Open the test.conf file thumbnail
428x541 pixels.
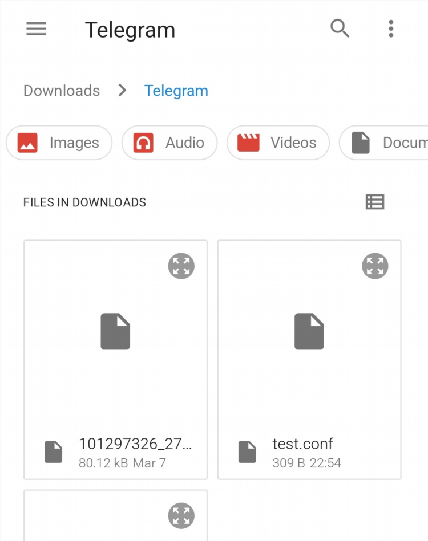pos(309,331)
